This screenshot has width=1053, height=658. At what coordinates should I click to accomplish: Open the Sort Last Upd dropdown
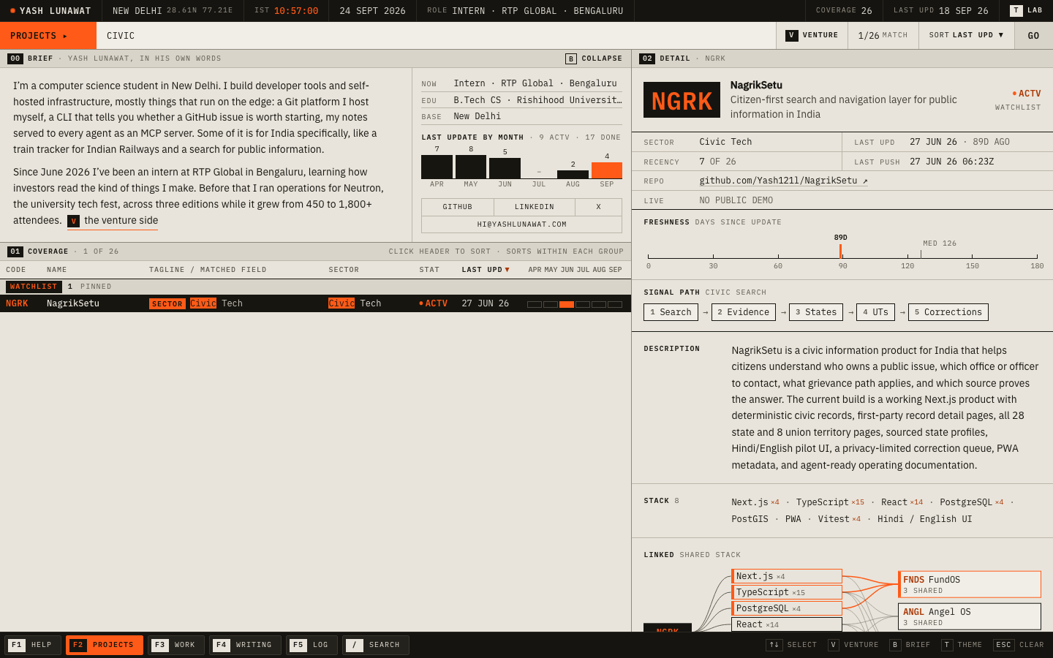coord(966,35)
